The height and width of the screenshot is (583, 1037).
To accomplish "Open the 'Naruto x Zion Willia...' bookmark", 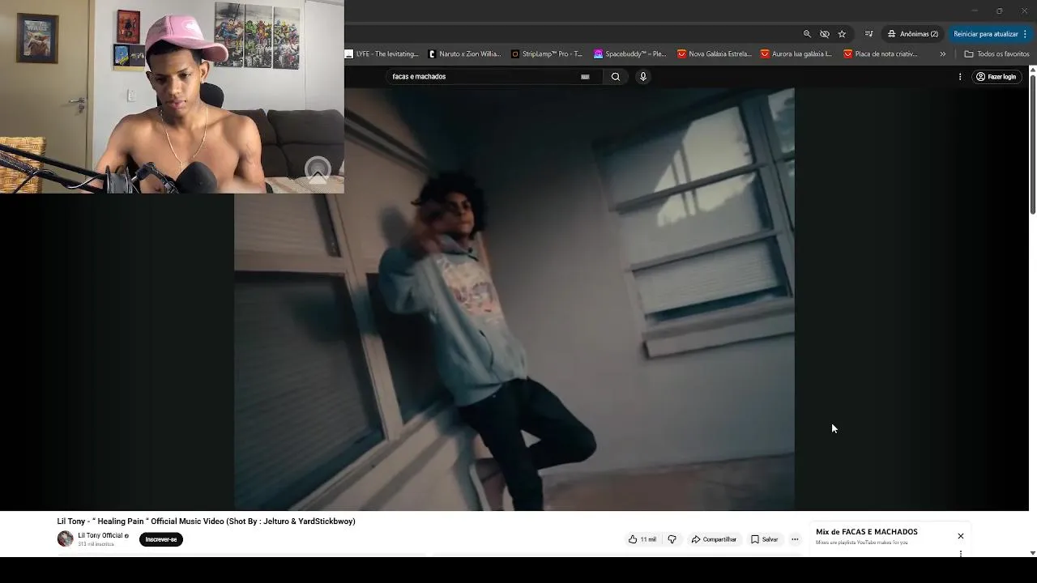I will coord(464,54).
